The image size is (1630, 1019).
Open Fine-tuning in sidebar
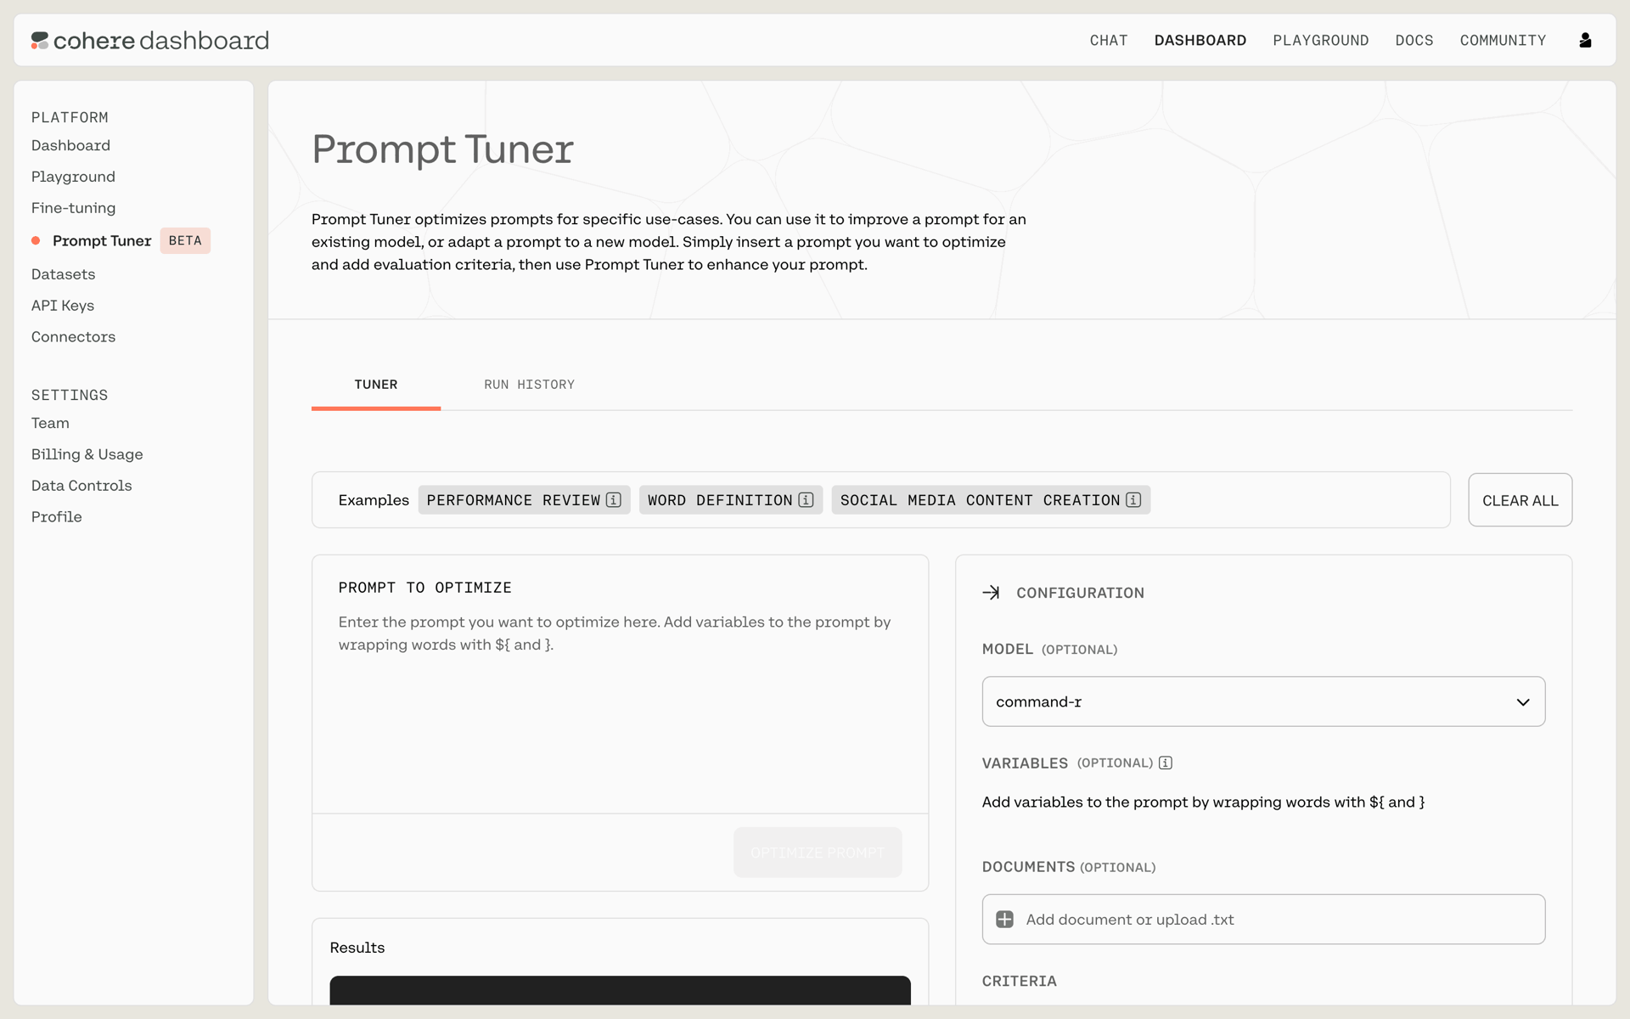click(x=73, y=208)
